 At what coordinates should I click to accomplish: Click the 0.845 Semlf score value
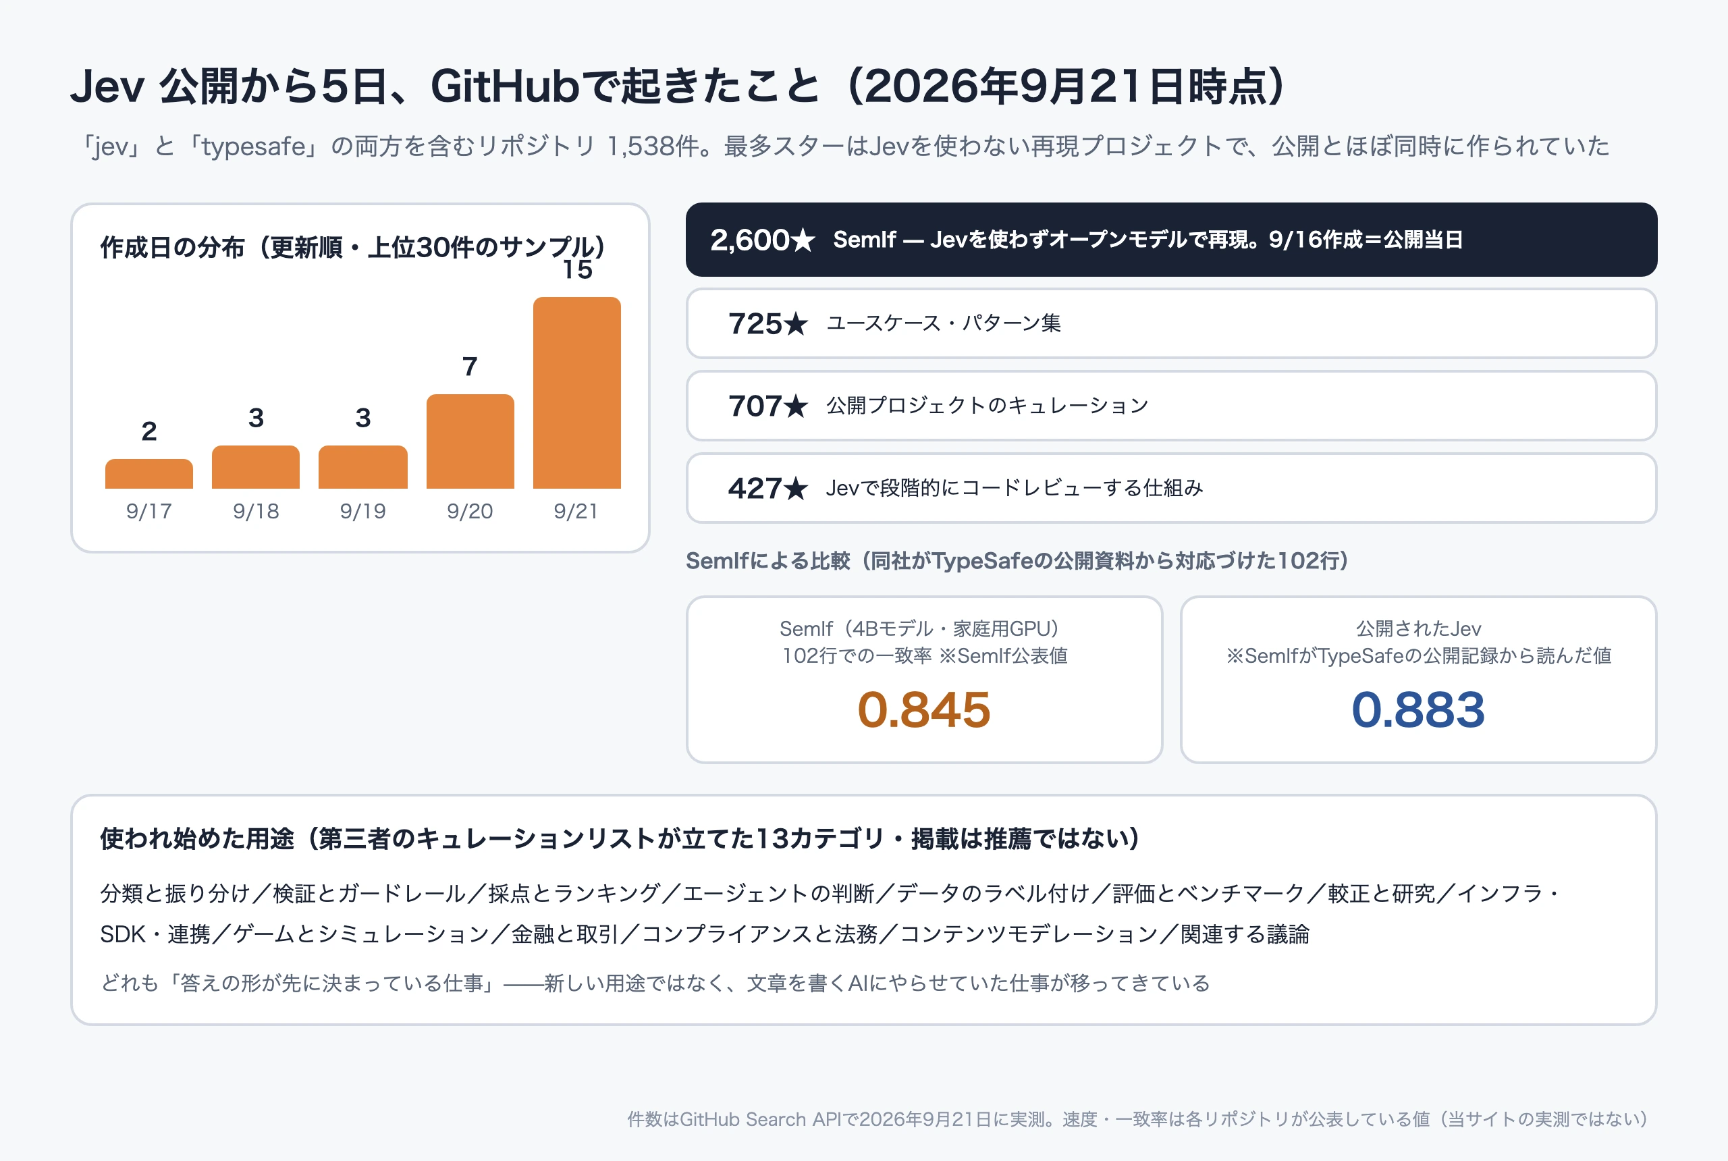(x=924, y=709)
